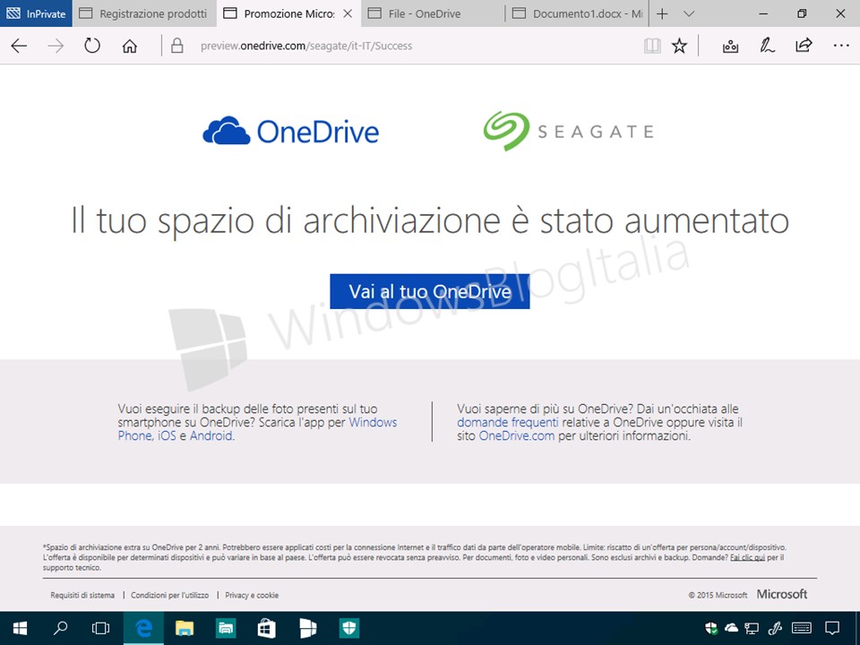Open taskbar search magnifier
This screenshot has width=860, height=645.
point(60,628)
